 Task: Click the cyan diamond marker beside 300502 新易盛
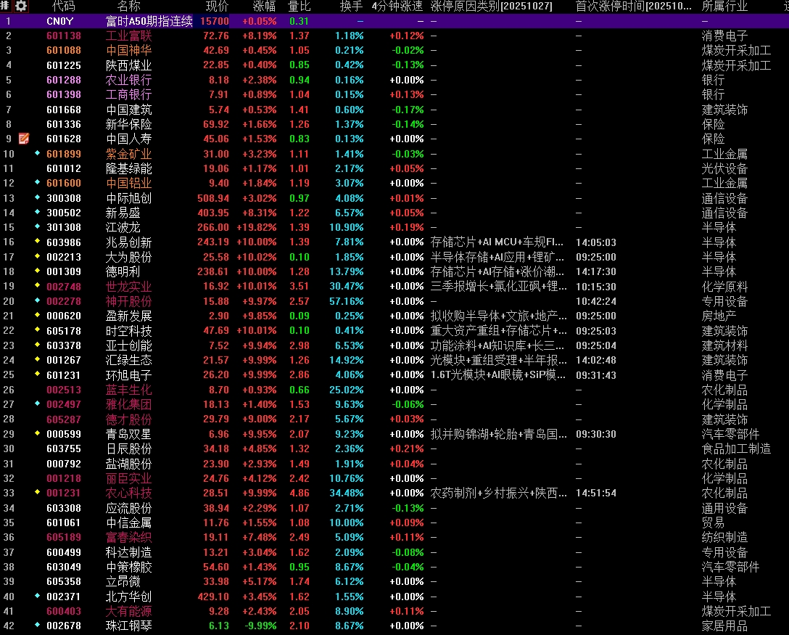pyautogui.click(x=37, y=211)
